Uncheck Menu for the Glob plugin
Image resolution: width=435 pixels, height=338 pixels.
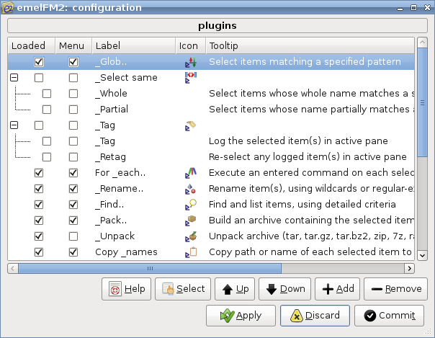coord(73,62)
